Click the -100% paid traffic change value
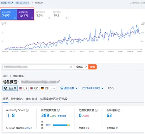Image resolution: width=145 pixels, height=134 pixels. (86, 116)
